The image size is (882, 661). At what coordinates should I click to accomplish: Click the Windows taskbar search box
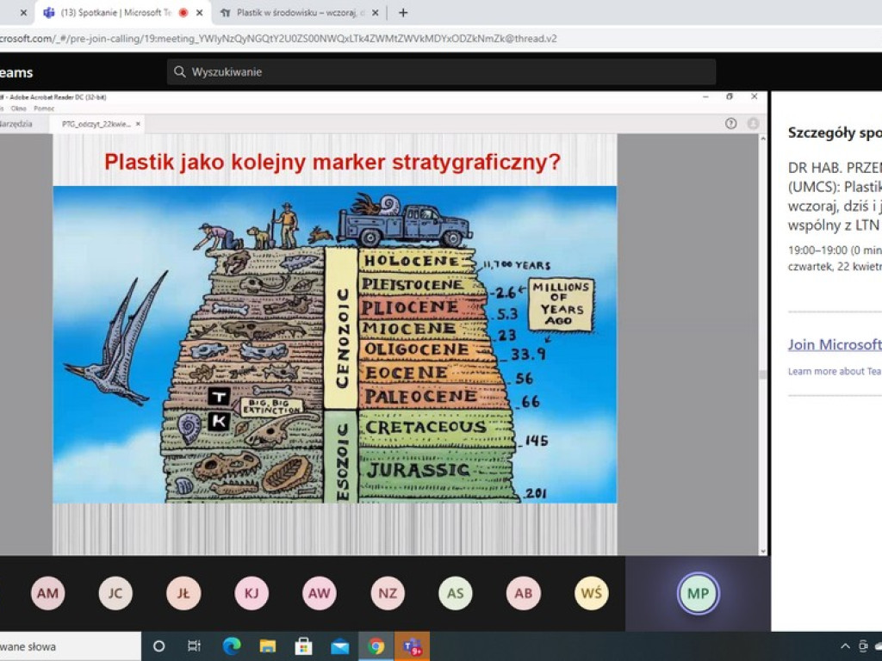71,646
